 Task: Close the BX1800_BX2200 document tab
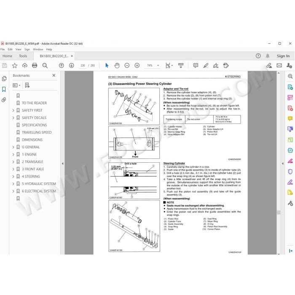pos(72,56)
